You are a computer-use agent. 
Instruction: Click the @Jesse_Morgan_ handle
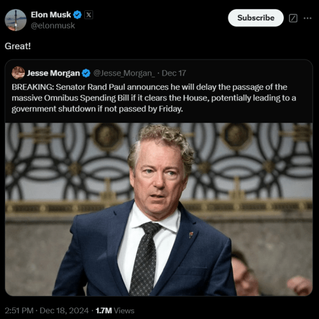[x=124, y=74]
